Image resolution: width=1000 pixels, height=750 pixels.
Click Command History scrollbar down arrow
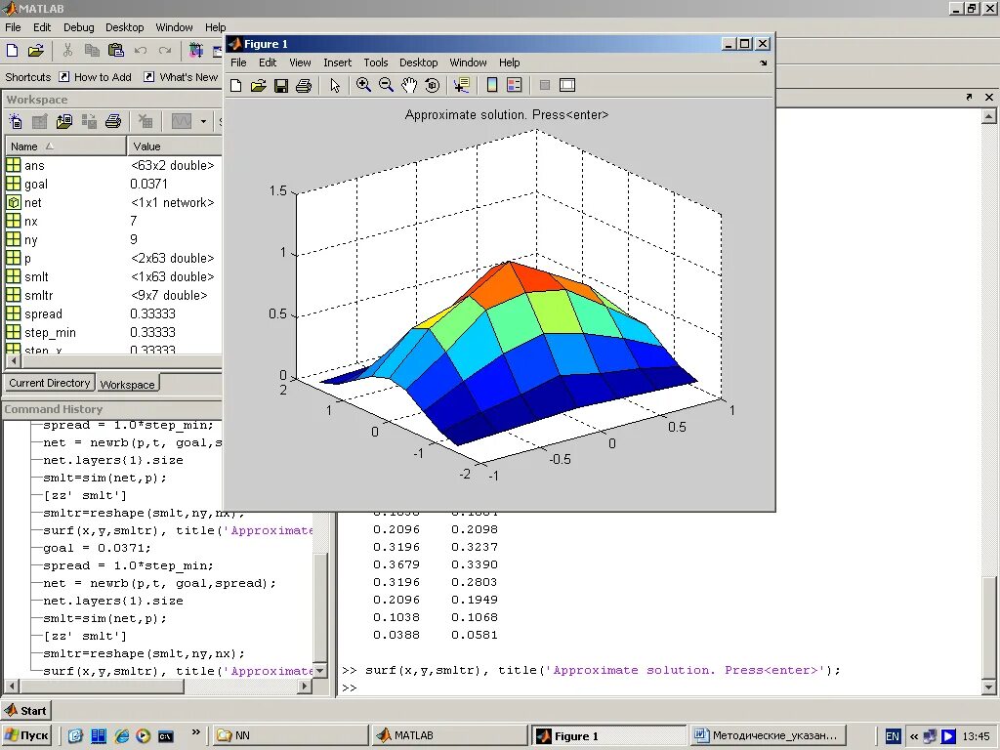pos(320,670)
